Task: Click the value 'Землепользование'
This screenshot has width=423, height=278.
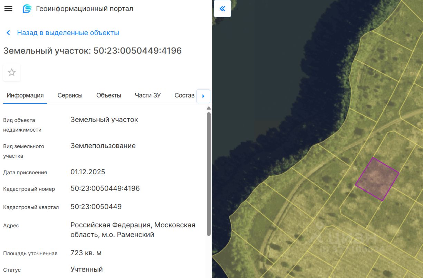Action: point(103,146)
